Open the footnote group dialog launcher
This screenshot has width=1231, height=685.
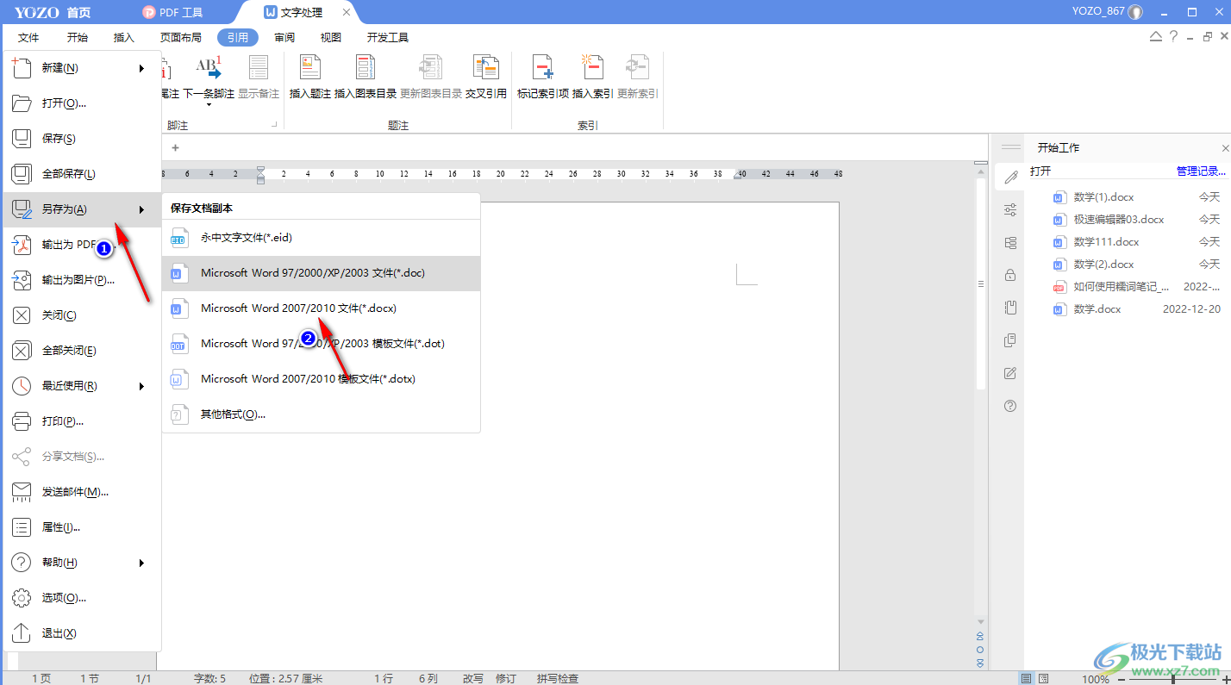tap(275, 126)
